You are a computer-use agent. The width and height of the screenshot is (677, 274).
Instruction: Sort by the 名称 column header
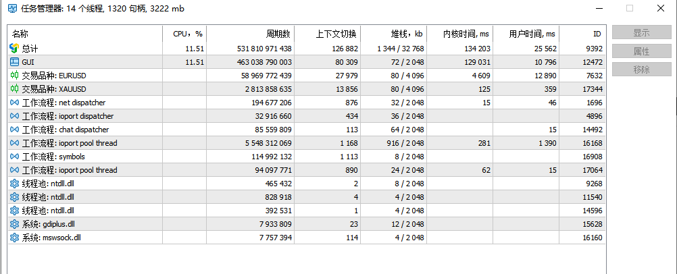[84, 34]
